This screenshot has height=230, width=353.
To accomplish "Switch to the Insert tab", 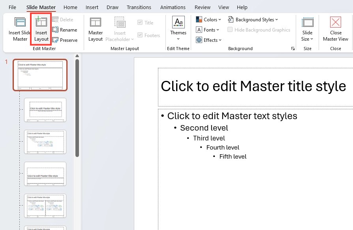I will tap(92, 7).
